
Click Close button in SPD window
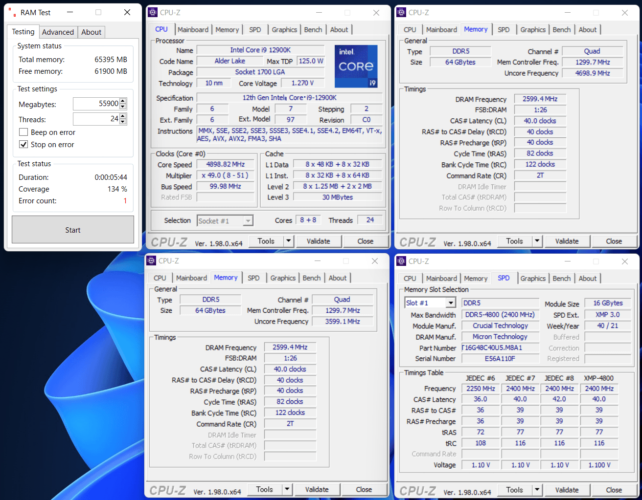614,490
